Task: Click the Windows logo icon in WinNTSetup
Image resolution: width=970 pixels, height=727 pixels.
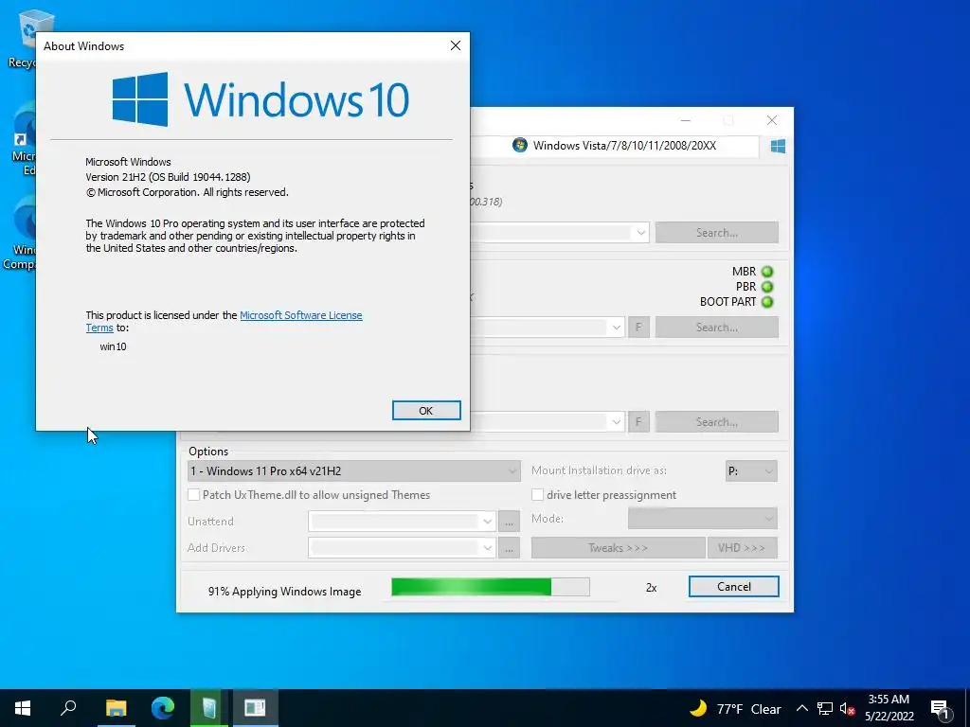Action: point(778,146)
